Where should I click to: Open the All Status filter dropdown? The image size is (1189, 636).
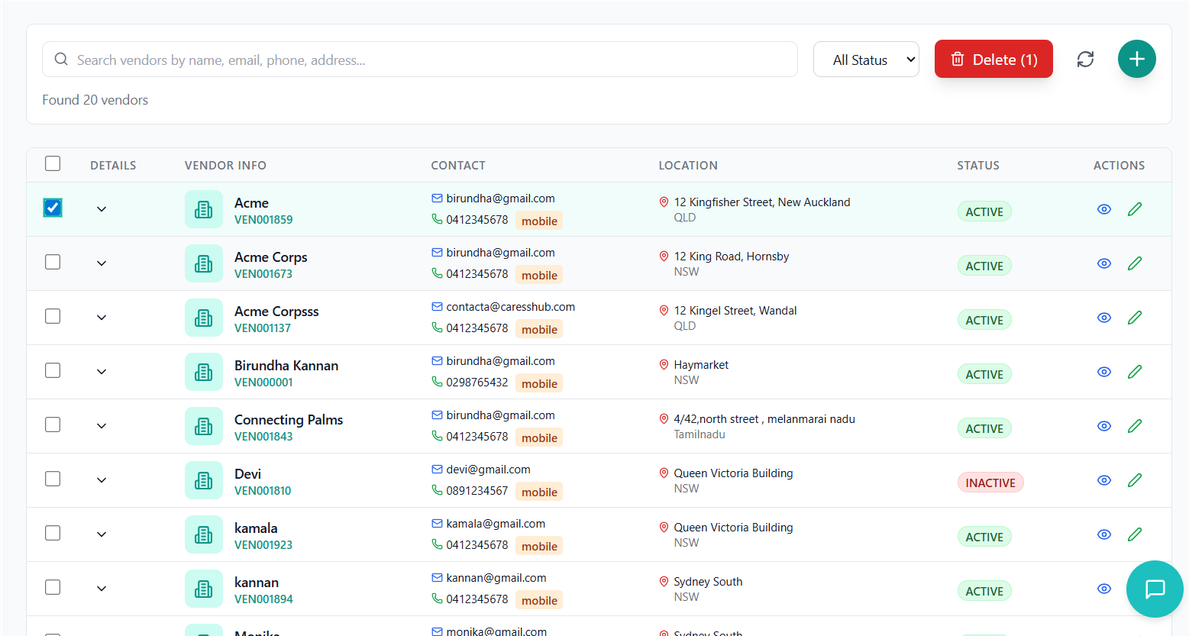click(866, 59)
